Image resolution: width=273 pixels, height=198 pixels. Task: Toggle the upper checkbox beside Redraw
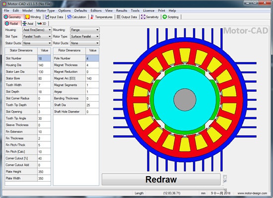[225, 177]
